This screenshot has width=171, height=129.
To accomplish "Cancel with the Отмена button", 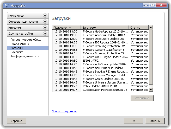I will (x=155, y=121).
